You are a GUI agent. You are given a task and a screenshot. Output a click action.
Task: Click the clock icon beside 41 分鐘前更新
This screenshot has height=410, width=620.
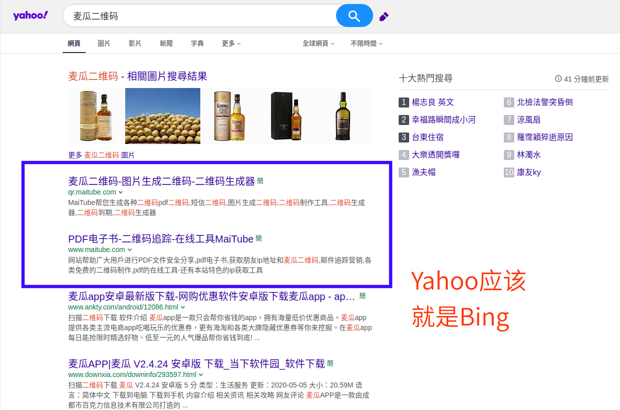tap(558, 79)
